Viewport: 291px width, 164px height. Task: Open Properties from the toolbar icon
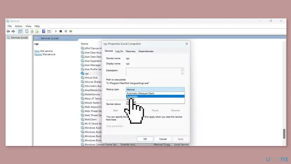click(x=27, y=31)
